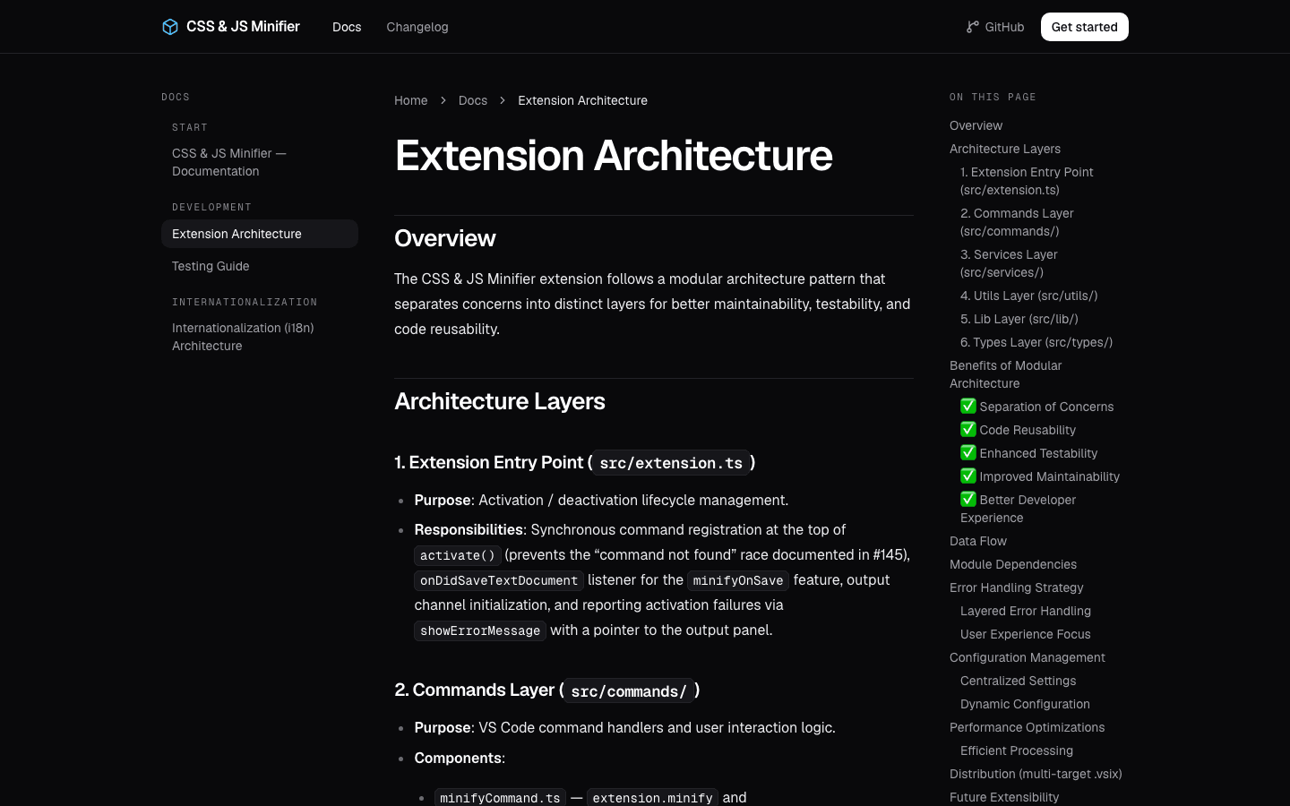Click the src/commands/ code in heading
1290x806 pixels.
629,690
